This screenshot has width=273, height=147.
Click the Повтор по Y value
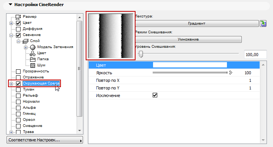[x=250, y=88]
